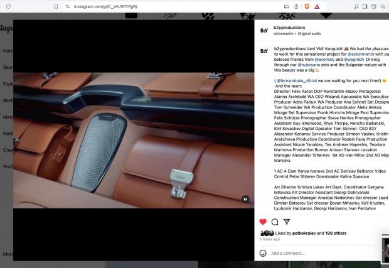Image resolution: width=389 pixels, height=268 pixels.
Task: Open emoji picker smiley icon
Action: 263,253
